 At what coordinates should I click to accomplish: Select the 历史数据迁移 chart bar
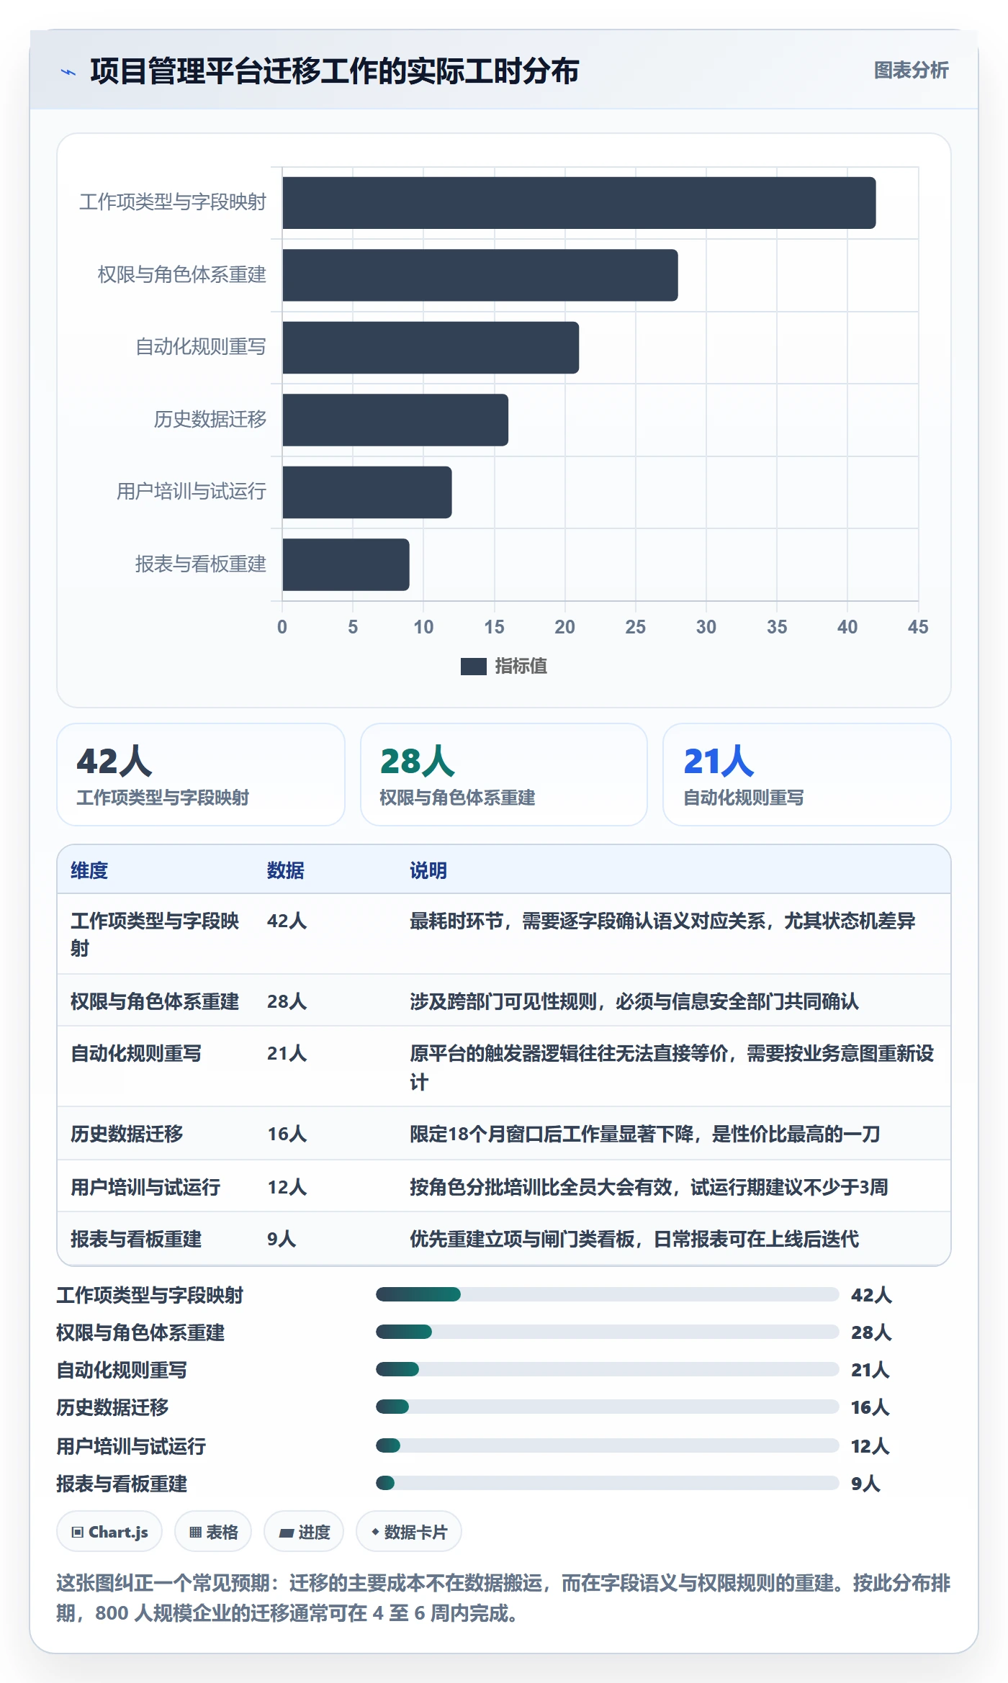[x=395, y=420]
